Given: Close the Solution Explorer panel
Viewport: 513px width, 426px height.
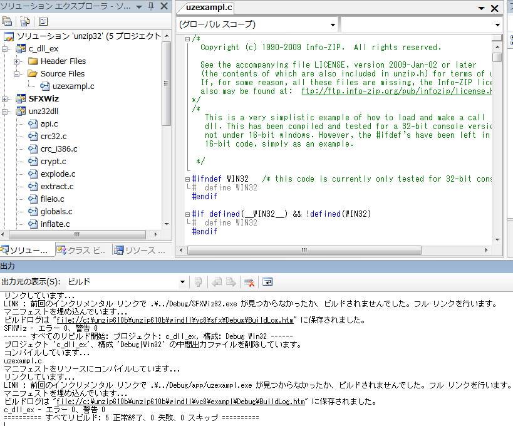Looking at the screenshot, I should pos(164,6).
